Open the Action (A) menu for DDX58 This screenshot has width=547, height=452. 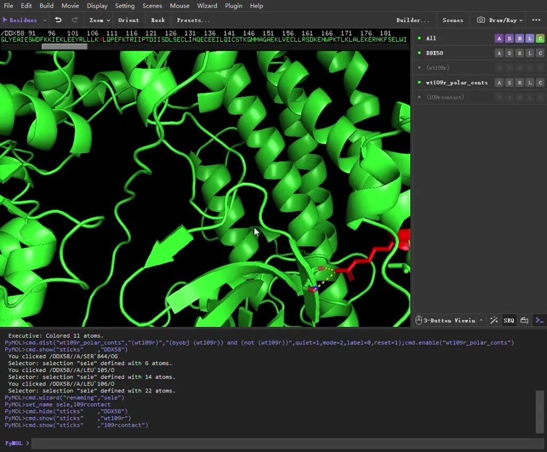pos(499,53)
